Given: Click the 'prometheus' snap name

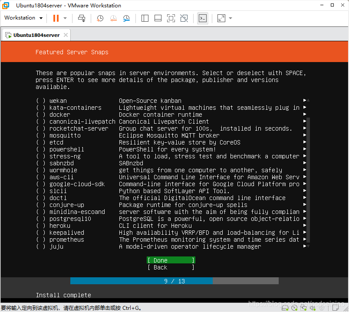Looking at the screenshot, I should point(67,240).
